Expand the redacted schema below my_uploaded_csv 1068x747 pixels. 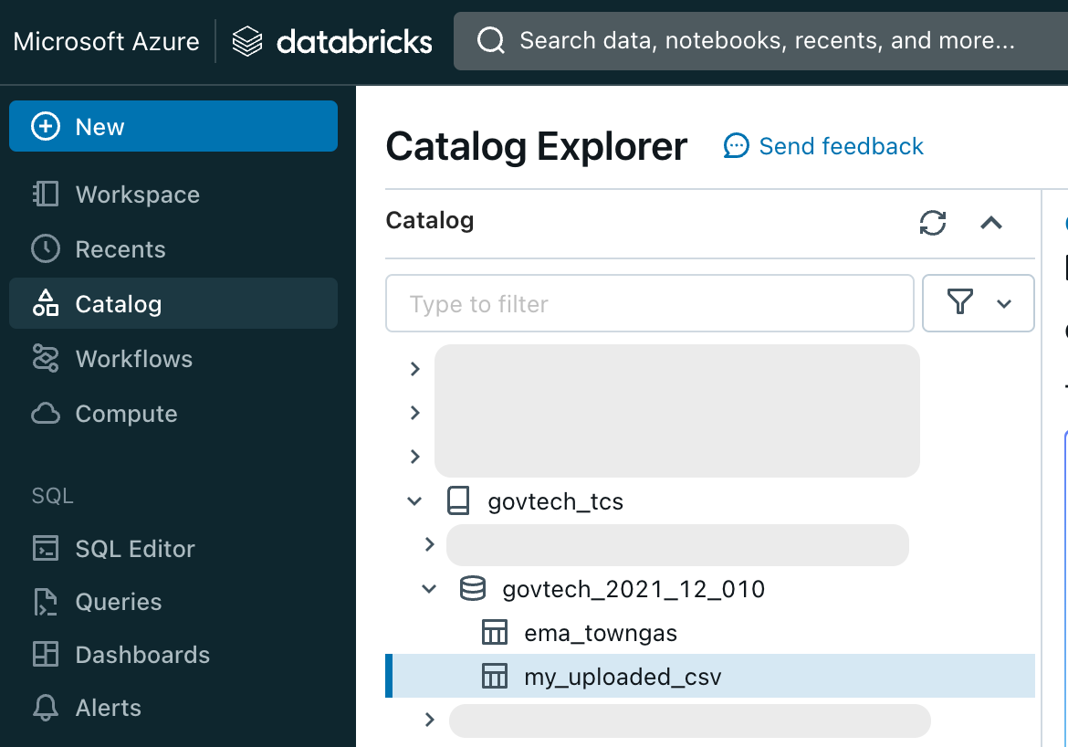(429, 719)
